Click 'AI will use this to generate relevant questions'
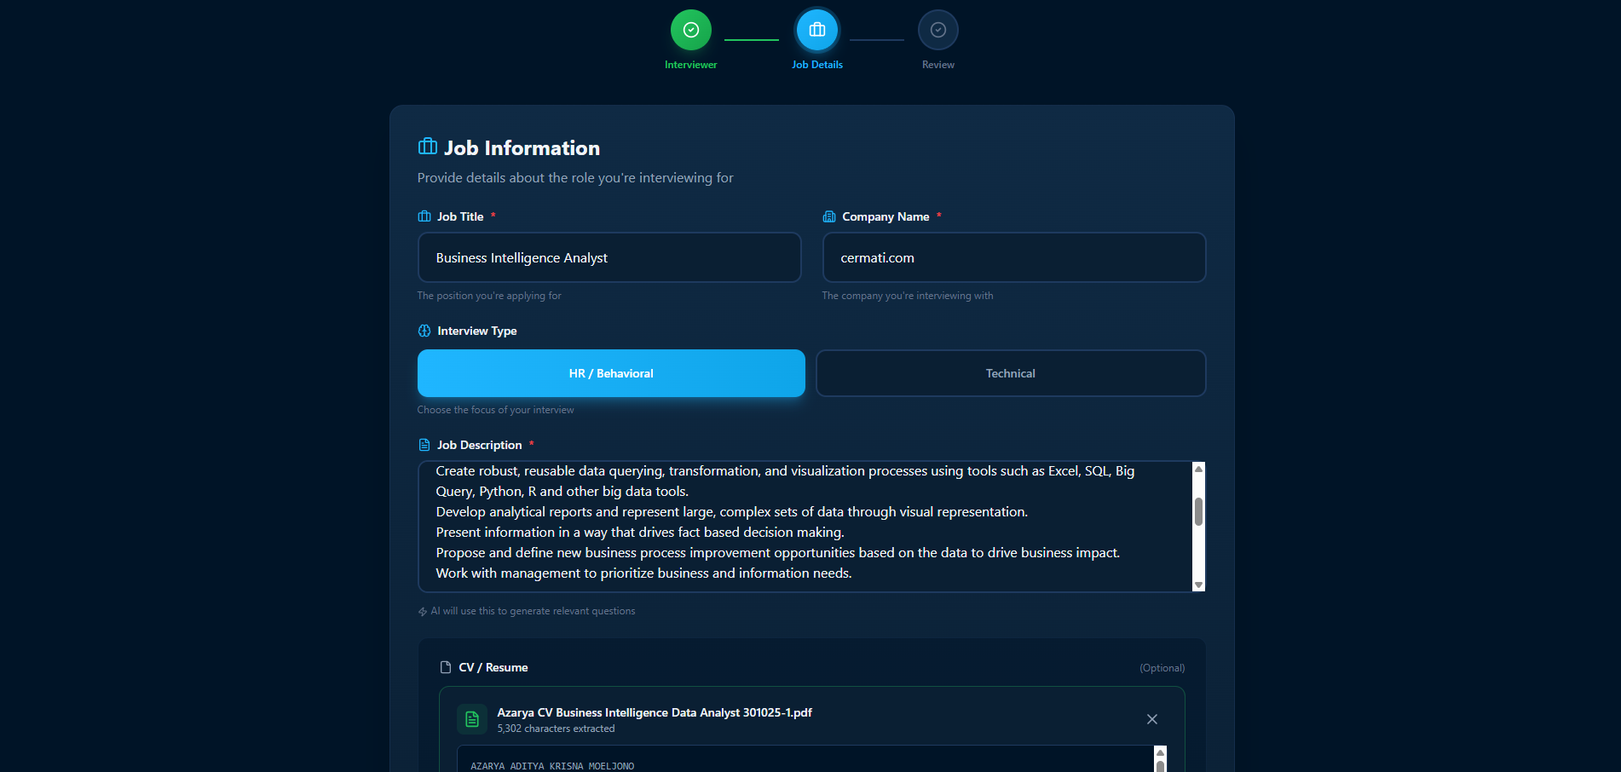The width and height of the screenshot is (1621, 772). (x=533, y=611)
